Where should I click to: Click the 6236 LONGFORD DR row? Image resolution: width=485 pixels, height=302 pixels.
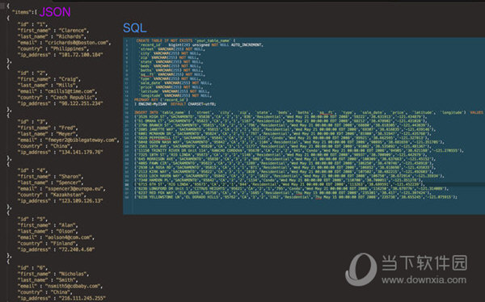tap(291, 189)
